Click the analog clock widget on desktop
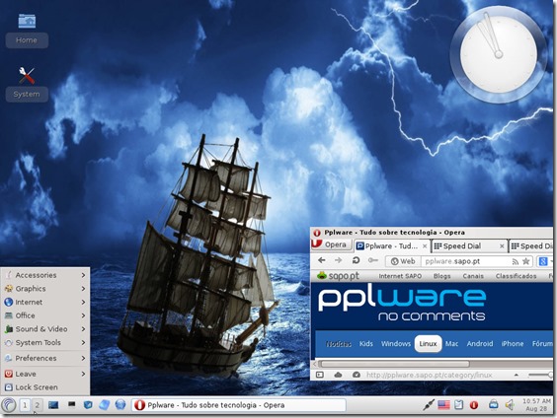 pos(499,55)
